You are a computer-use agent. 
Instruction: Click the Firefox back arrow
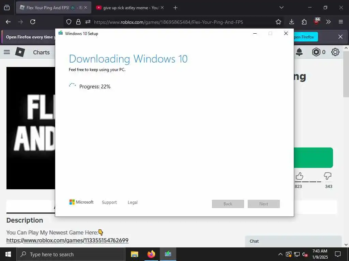pos(8,22)
